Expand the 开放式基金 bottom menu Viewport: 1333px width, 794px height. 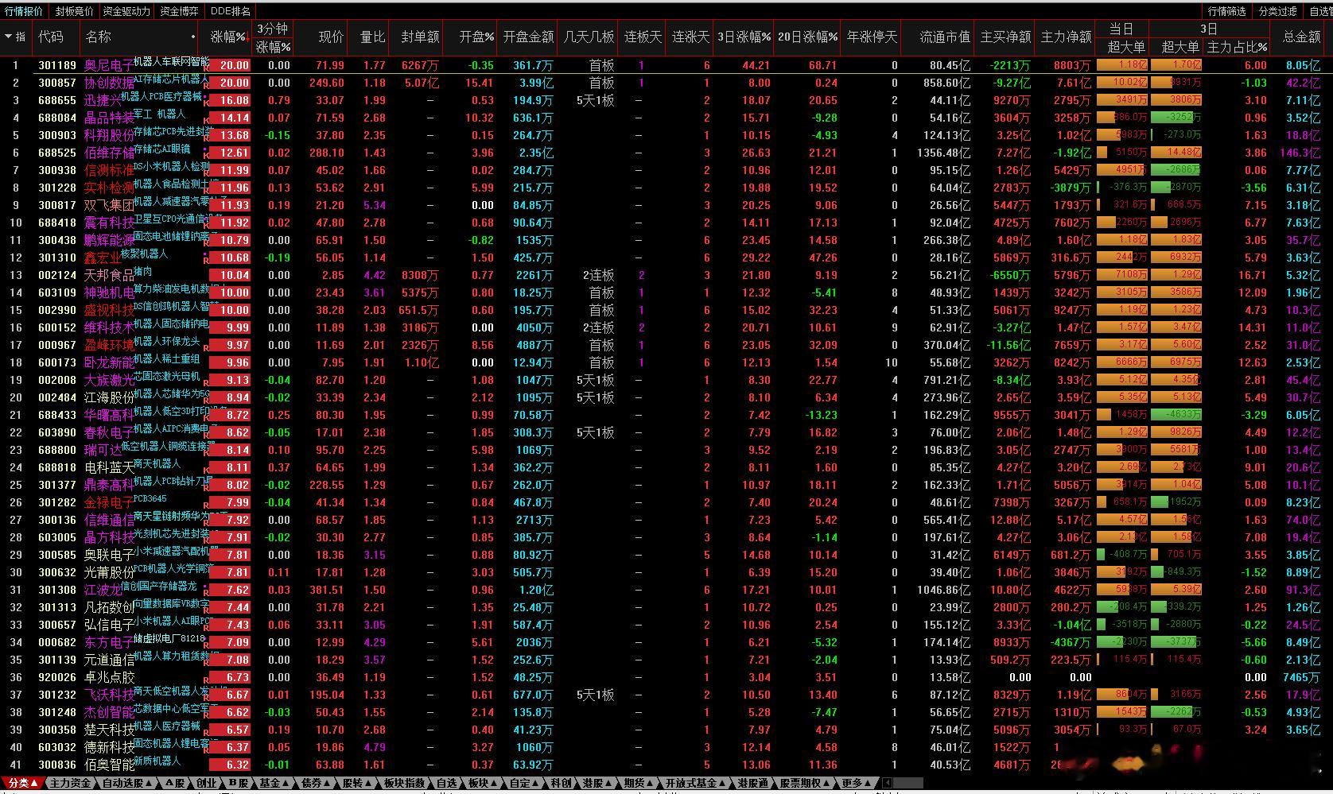(x=696, y=783)
